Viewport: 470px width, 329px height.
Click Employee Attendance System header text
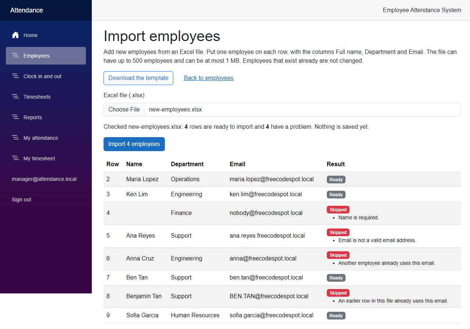[422, 10]
